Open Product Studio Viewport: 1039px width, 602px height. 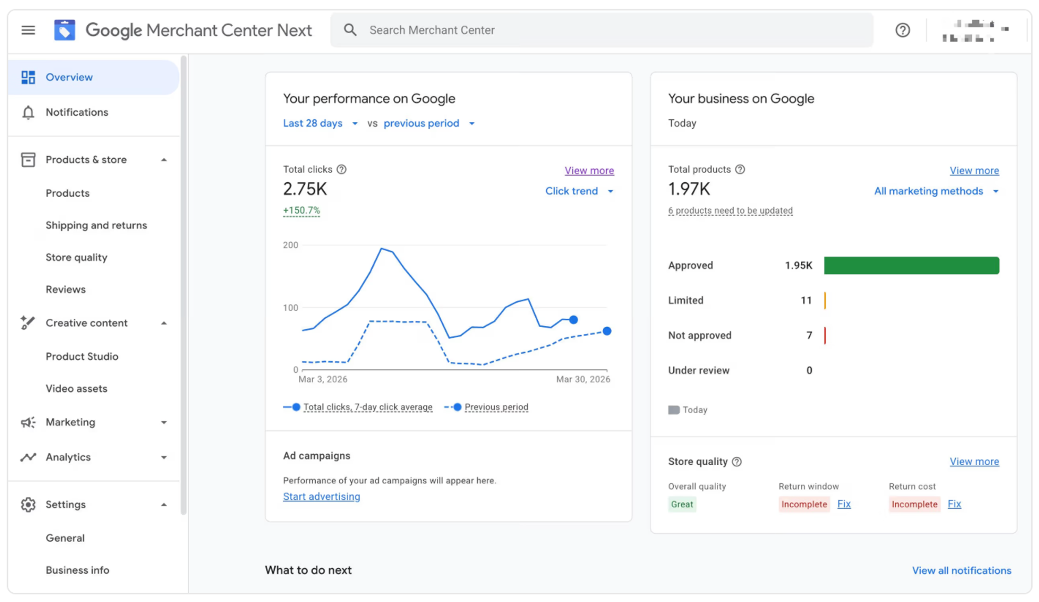click(82, 356)
